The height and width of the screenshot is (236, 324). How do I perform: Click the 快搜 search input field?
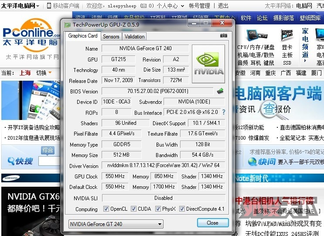coord(50,161)
